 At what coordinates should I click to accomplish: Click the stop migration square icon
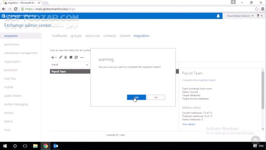[x=71, y=57]
